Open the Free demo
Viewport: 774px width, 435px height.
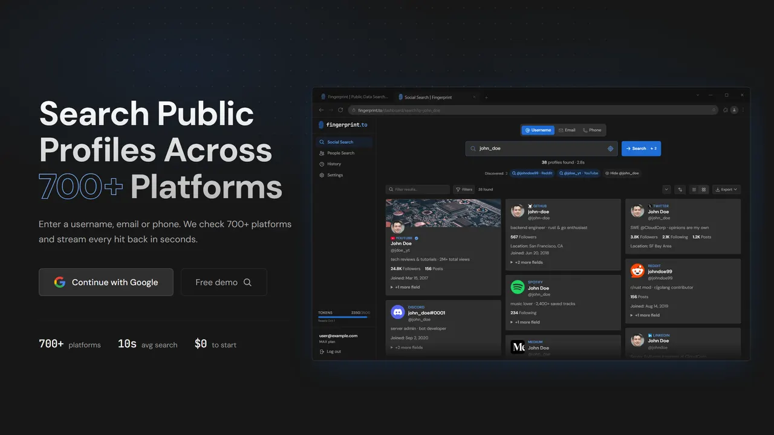click(x=224, y=282)
